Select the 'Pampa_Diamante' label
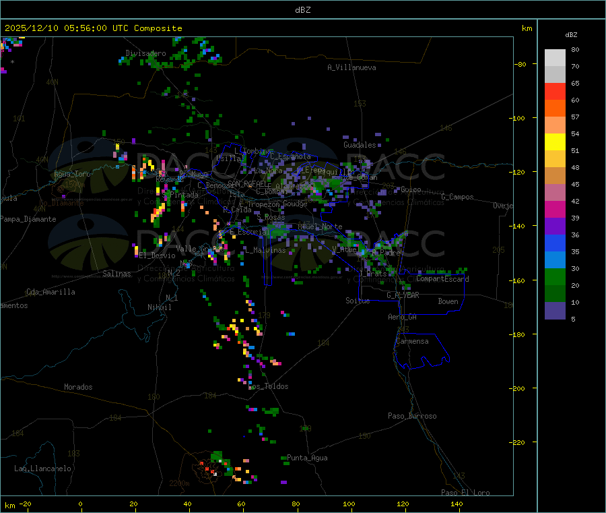Screen dimensions: 606x513 (28, 219)
